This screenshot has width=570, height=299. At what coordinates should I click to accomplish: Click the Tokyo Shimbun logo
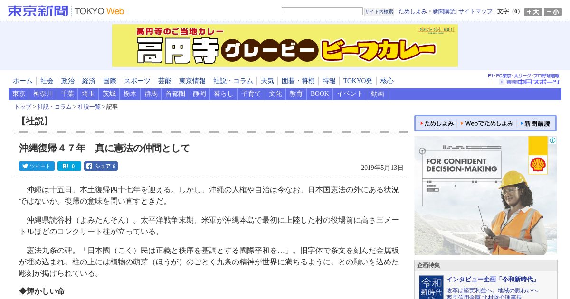(x=38, y=11)
